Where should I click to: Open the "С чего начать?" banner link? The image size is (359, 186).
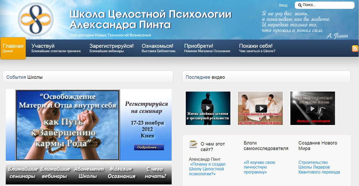155,173
